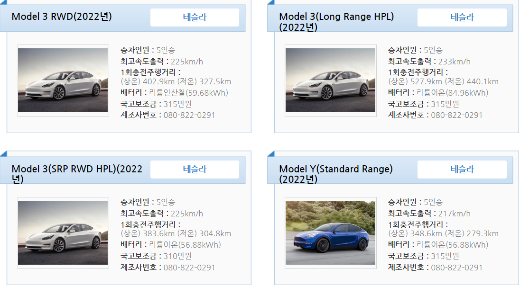Click 테슬라 button on Model 3 RWD card

195,17
